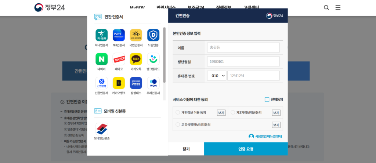Click the certificate list scrollbar
The image size is (376, 163).
[x=164, y=55]
